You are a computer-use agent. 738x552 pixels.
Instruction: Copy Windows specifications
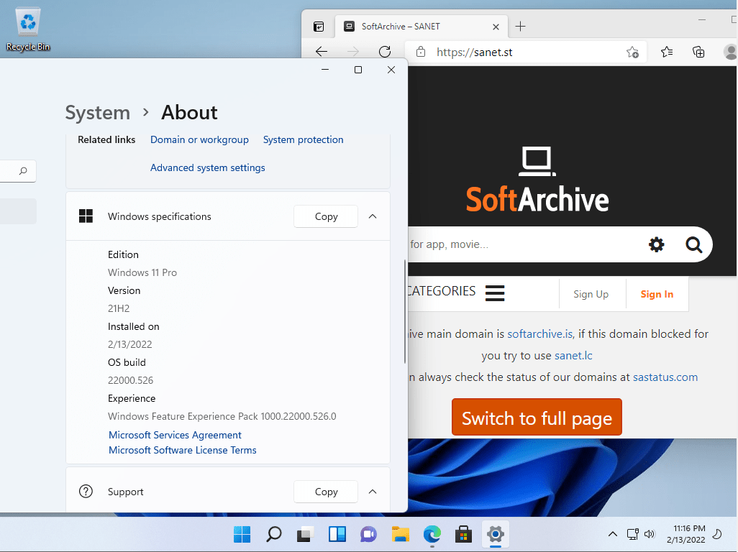(x=326, y=216)
